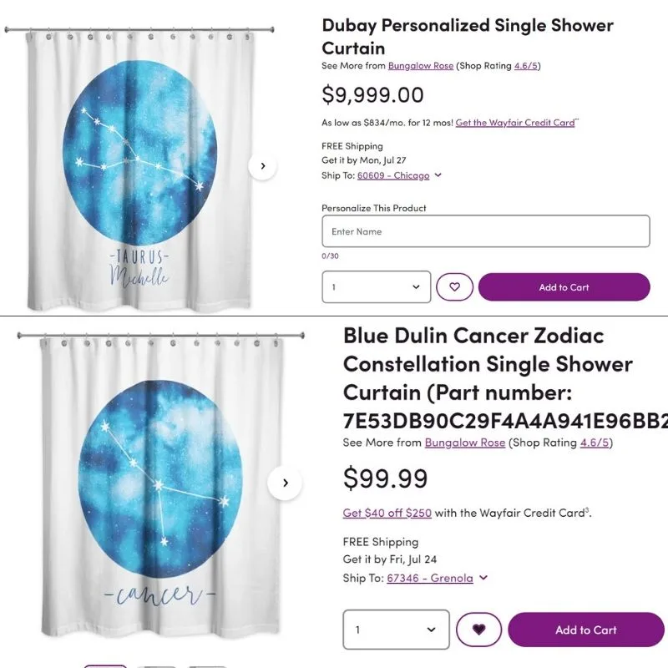Open the 4.6/5 shop rating, bottom listing
The height and width of the screenshot is (668, 668).
(x=595, y=443)
